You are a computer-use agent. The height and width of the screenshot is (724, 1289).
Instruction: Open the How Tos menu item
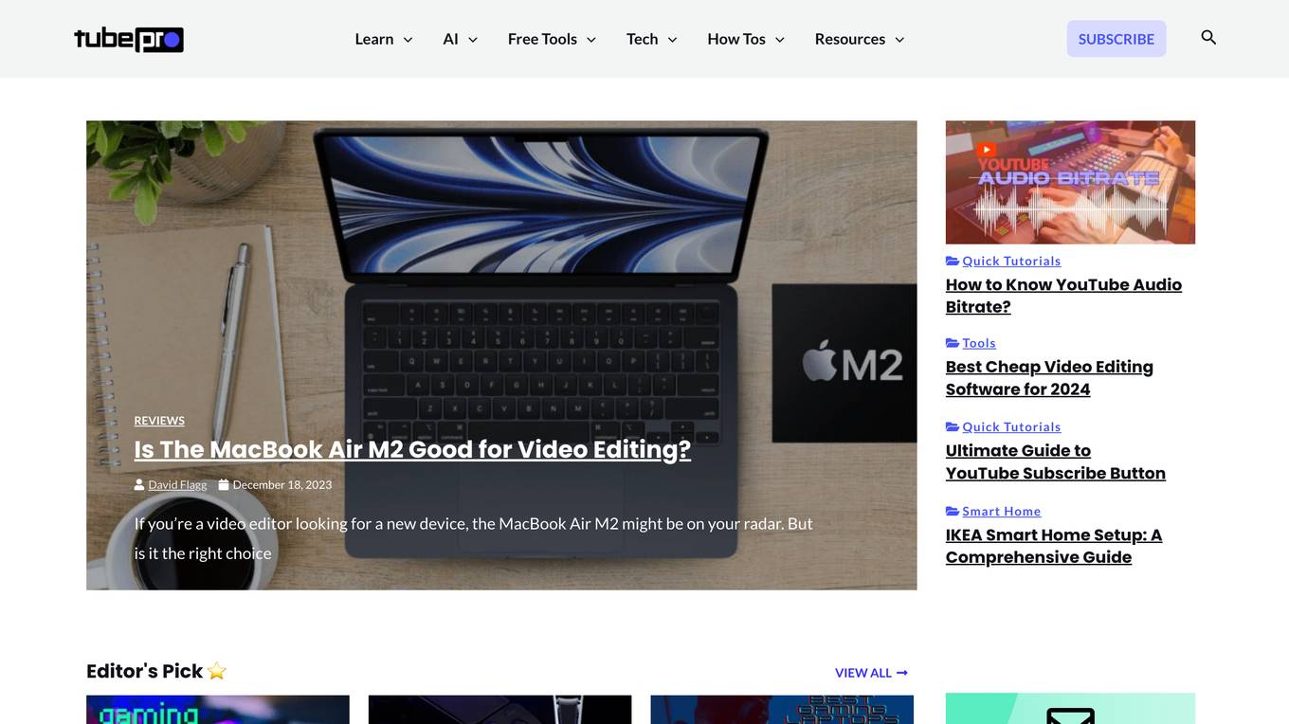click(736, 39)
